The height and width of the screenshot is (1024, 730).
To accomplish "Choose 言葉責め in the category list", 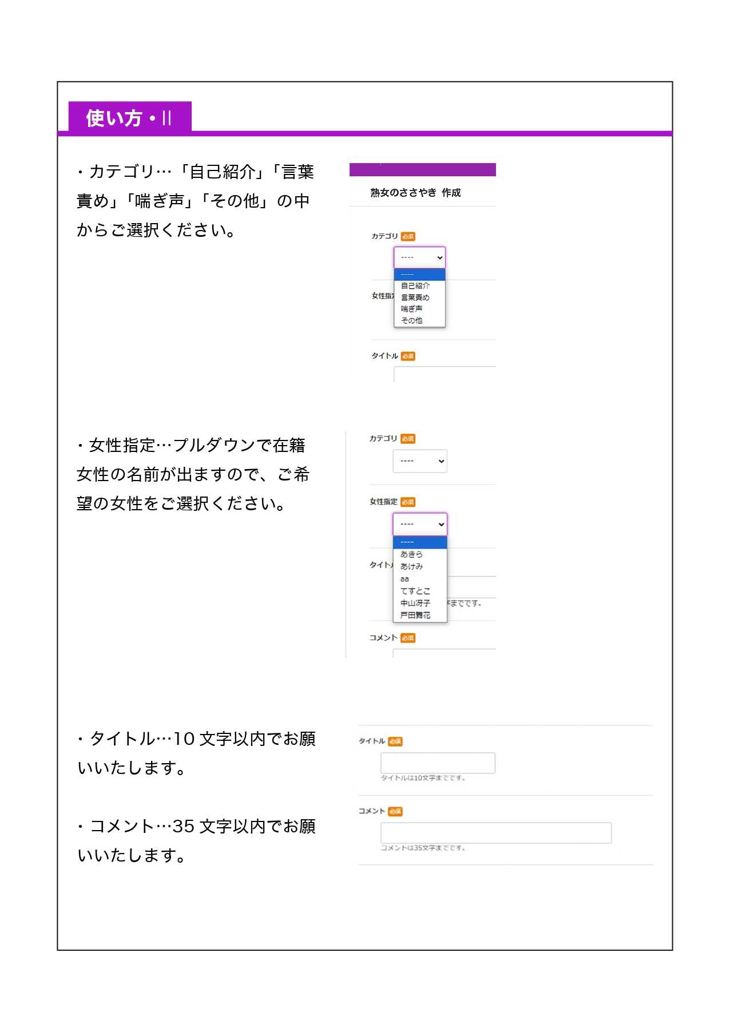I will point(415,297).
